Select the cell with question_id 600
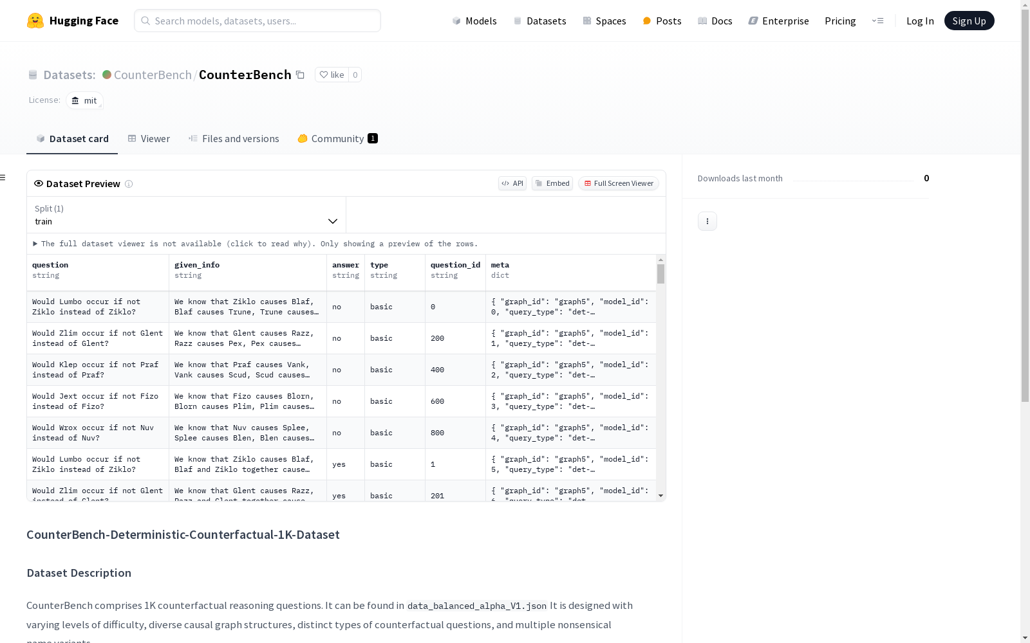The image size is (1030, 643). [x=455, y=401]
